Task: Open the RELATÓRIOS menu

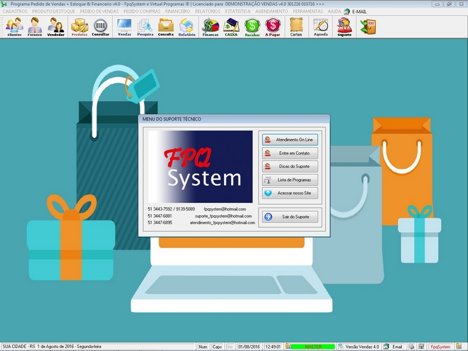Action: click(208, 11)
